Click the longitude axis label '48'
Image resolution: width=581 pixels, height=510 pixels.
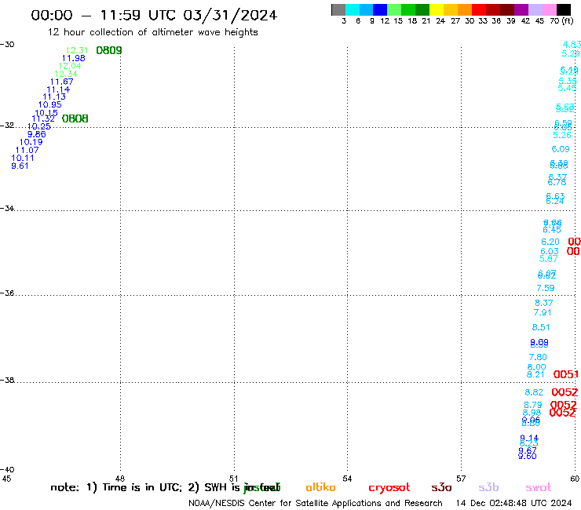tap(119, 479)
